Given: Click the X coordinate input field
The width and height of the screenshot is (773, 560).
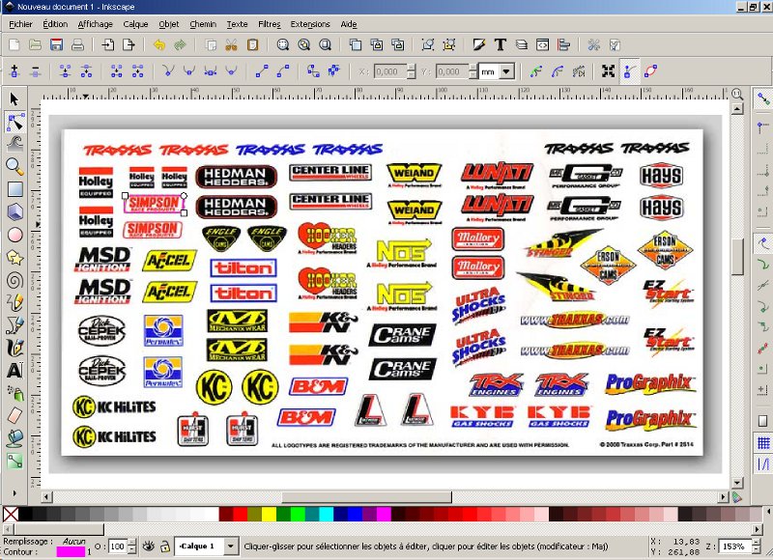Looking at the screenshot, I should click(390, 71).
